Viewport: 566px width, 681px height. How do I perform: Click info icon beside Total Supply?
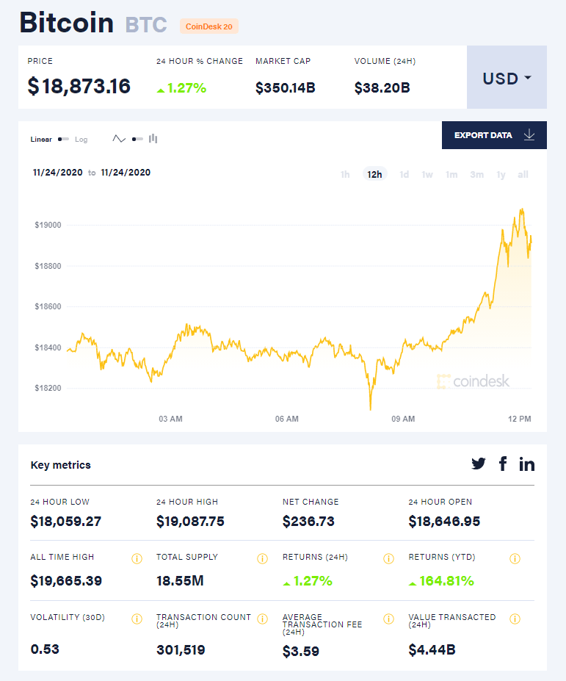click(263, 558)
